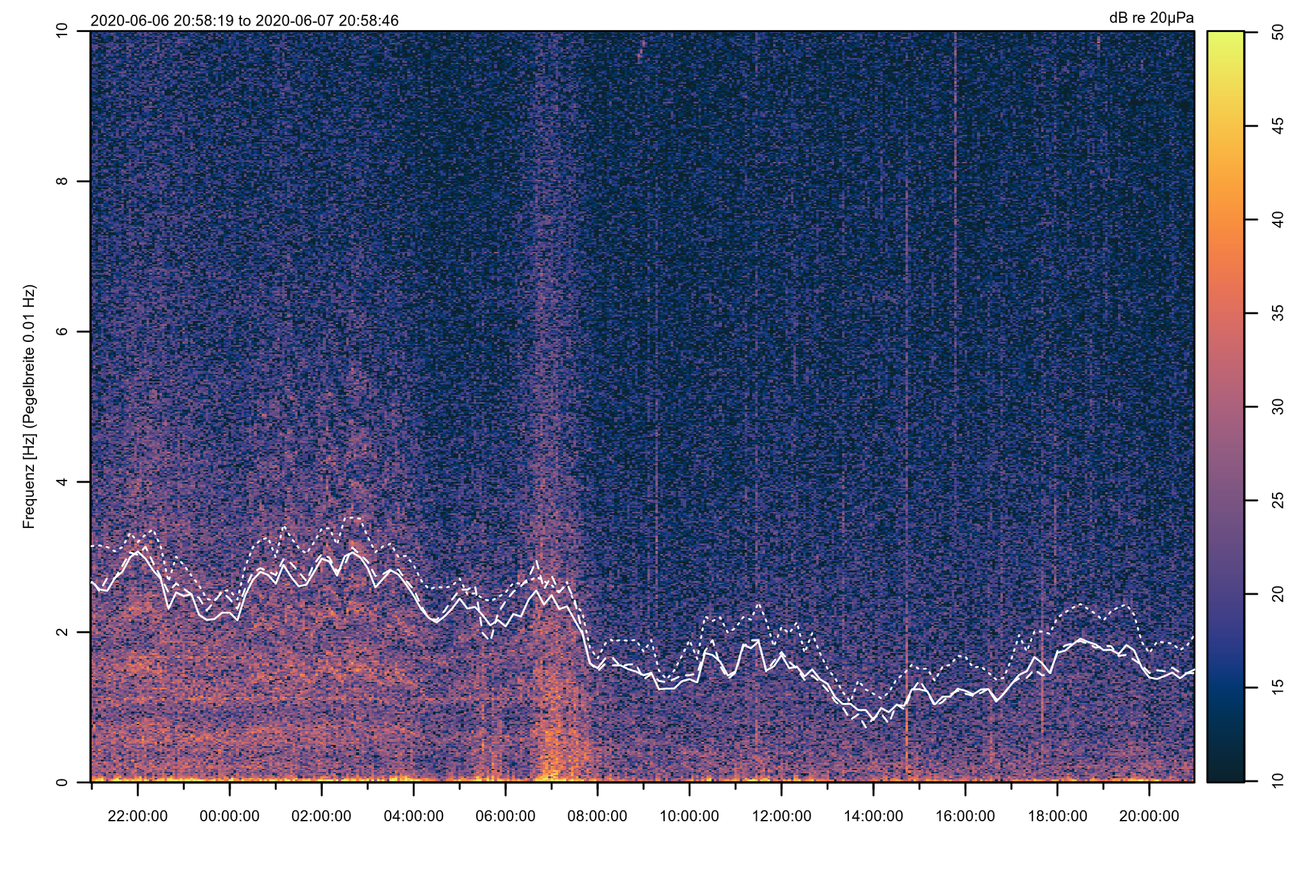Click the colorbar value 10
Viewport: 1309px width, 873px height.
click(1278, 781)
